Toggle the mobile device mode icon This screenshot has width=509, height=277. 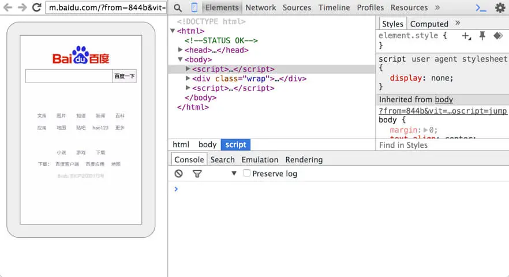[194, 8]
